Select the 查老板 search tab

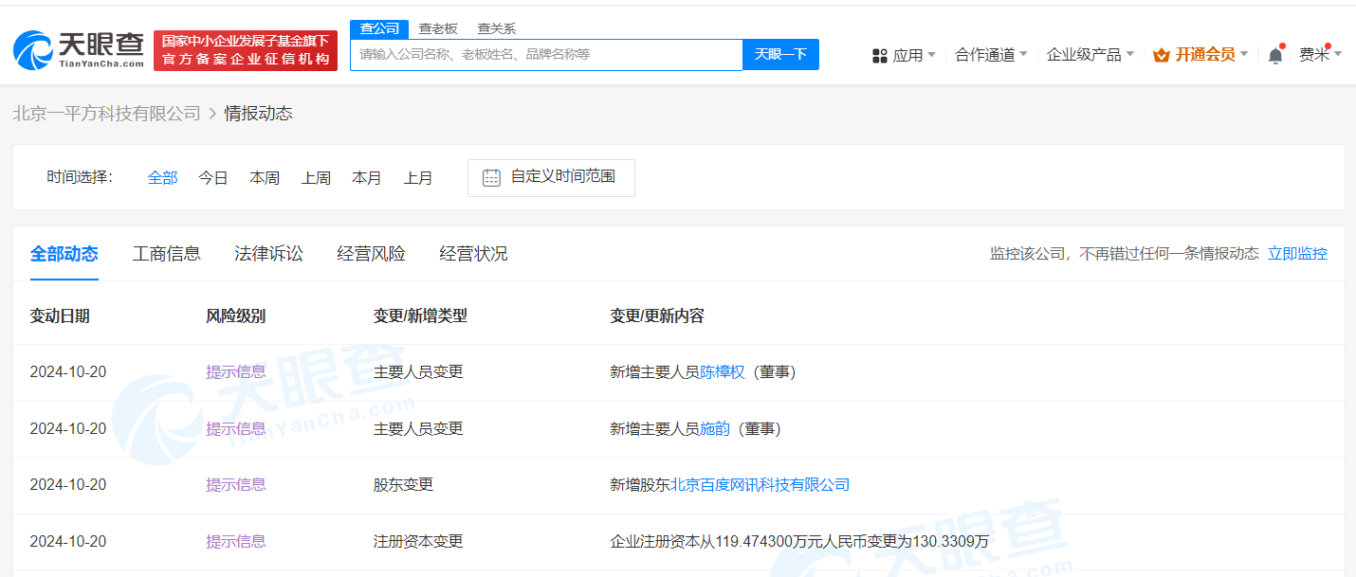point(438,28)
